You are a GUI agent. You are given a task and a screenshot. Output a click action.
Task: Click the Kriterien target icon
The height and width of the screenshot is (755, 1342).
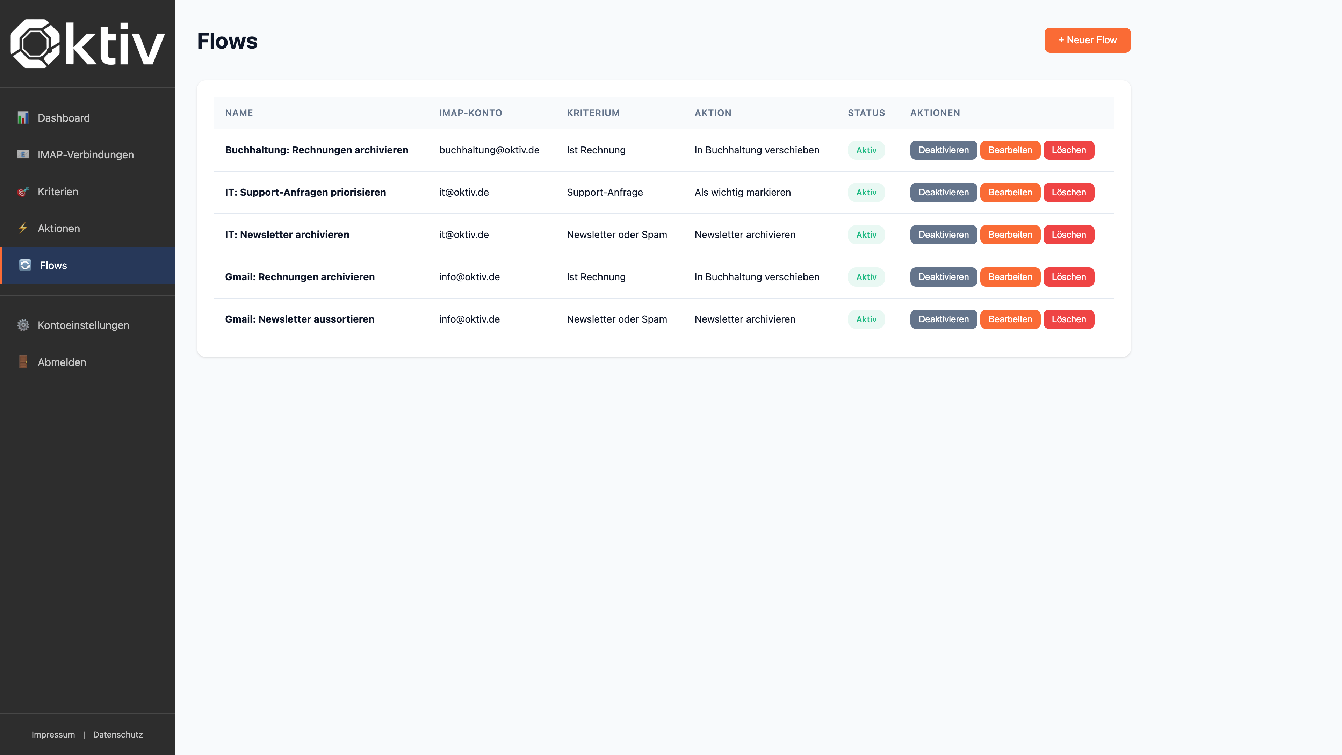point(23,192)
